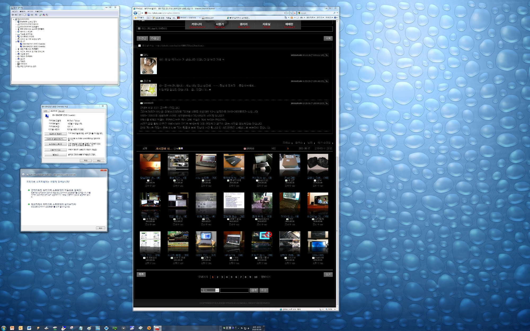Click IE Home icon in command bar
Image resolution: width=530 pixels, height=331 pixels.
click(286, 17)
